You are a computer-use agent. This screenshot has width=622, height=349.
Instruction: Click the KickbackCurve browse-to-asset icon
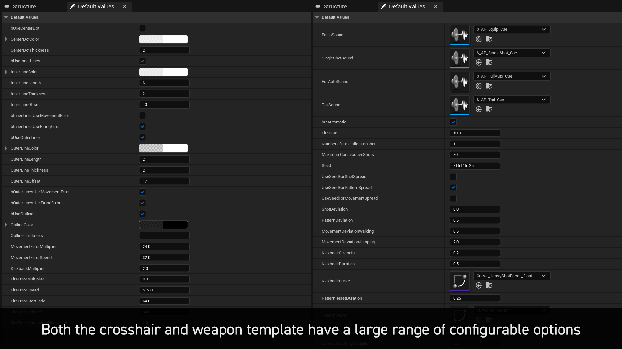coord(489,285)
